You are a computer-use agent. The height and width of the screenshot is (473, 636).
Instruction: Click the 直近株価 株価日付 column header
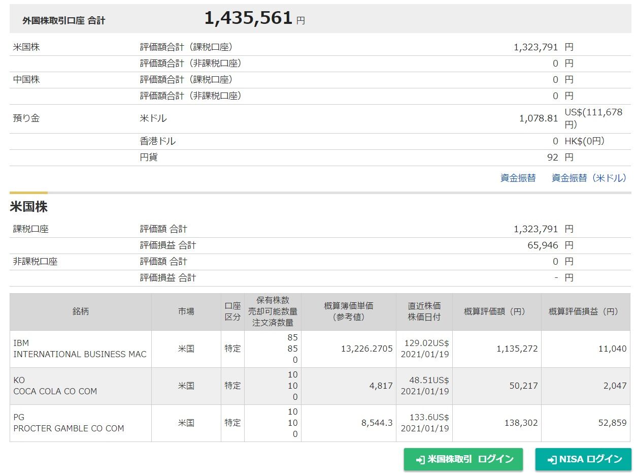coord(424,311)
